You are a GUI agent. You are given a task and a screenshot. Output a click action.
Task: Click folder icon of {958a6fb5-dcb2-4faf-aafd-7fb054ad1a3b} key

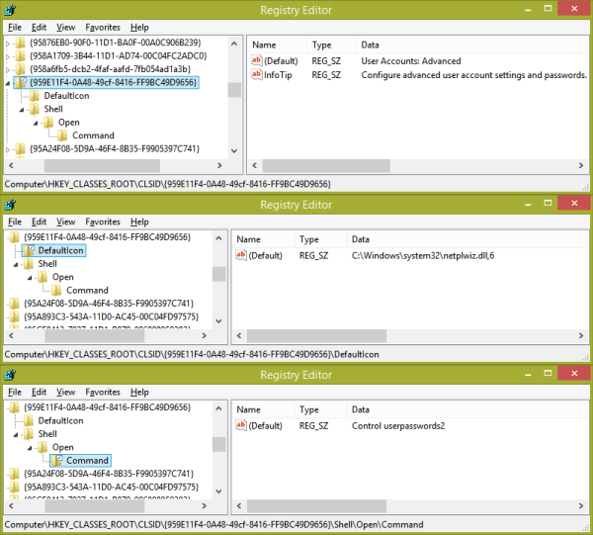point(21,69)
